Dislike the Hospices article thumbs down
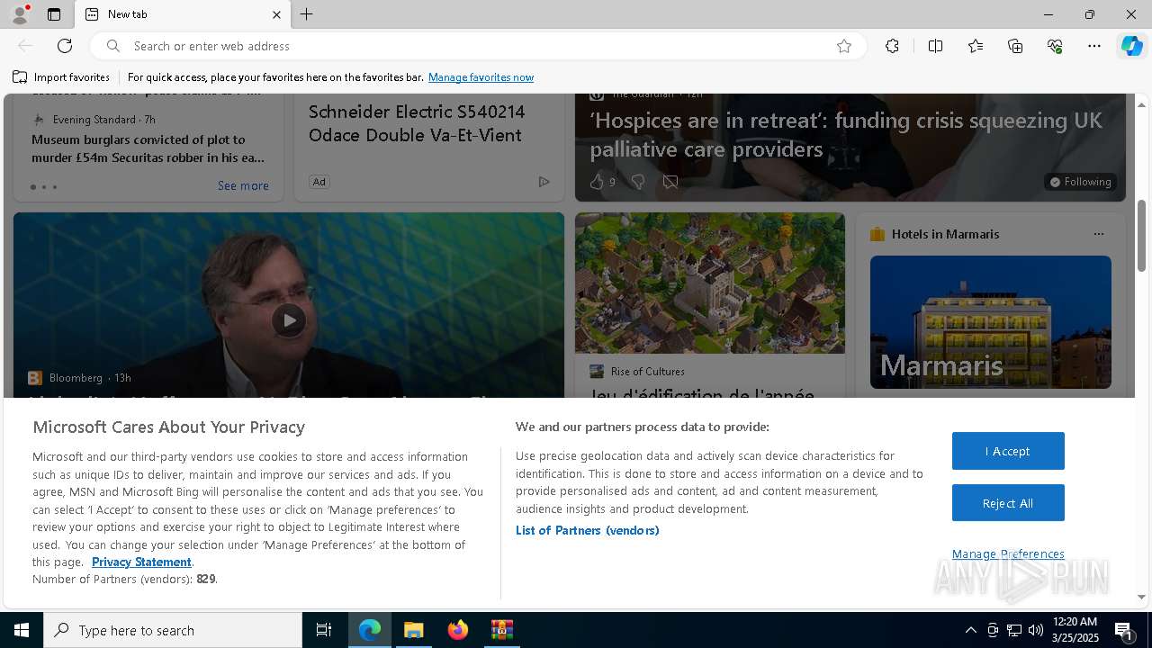Screen dimensions: 1152x648 [638, 182]
